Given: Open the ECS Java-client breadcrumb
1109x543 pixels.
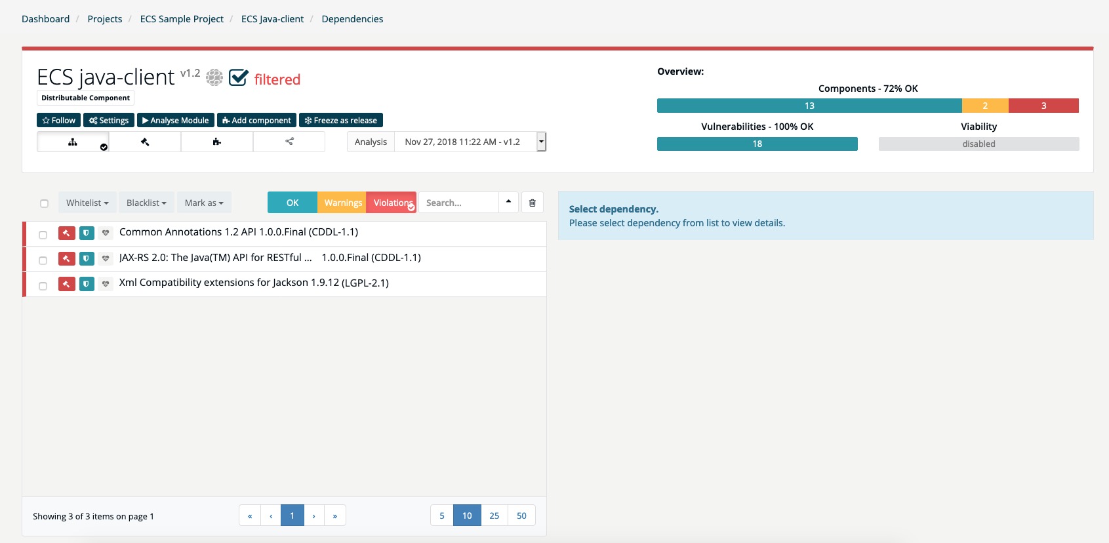Looking at the screenshot, I should click(x=272, y=19).
